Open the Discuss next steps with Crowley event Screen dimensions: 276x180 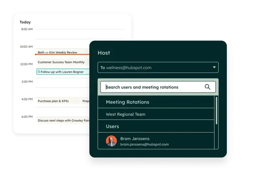pyautogui.click(x=63, y=120)
